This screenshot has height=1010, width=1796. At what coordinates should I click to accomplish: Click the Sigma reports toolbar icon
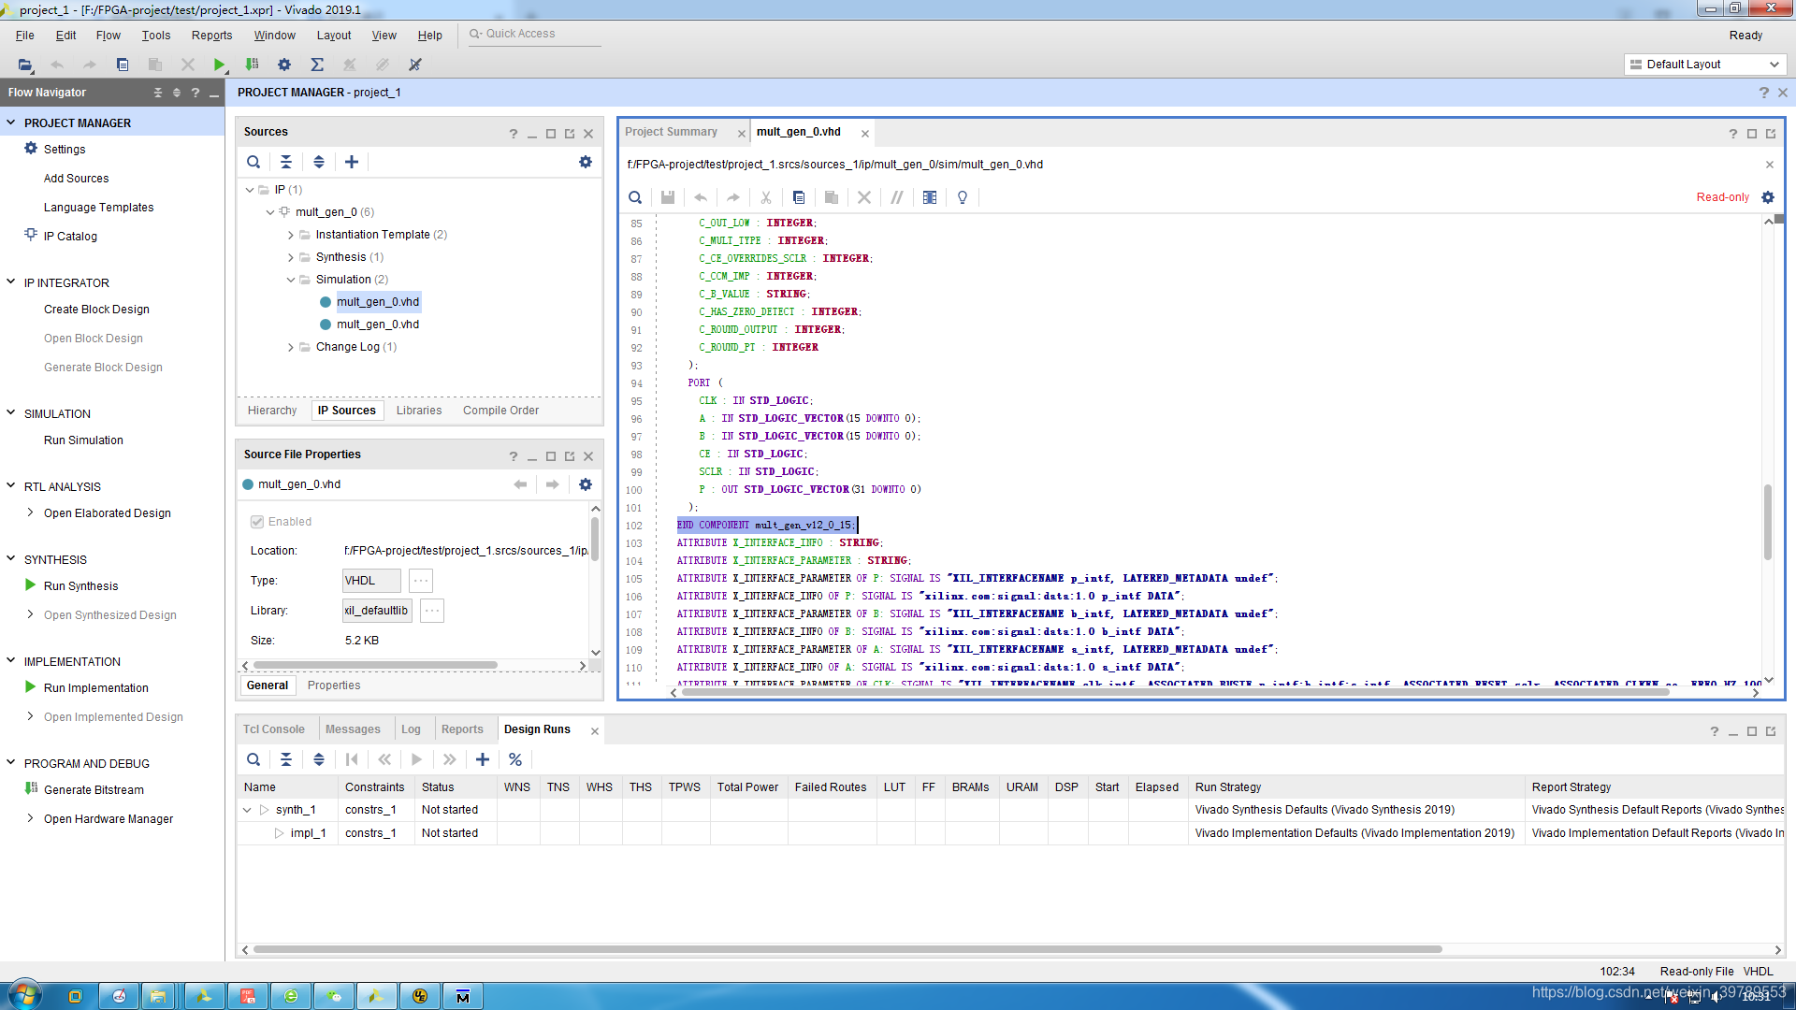coord(317,65)
